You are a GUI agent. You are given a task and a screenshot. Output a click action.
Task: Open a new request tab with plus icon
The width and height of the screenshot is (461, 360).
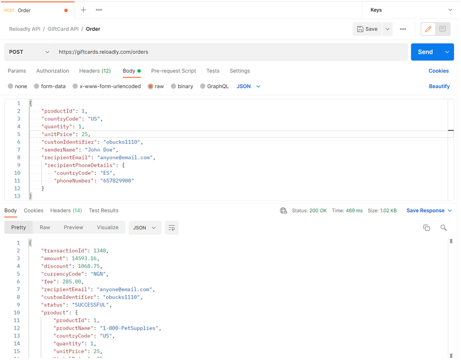point(83,10)
